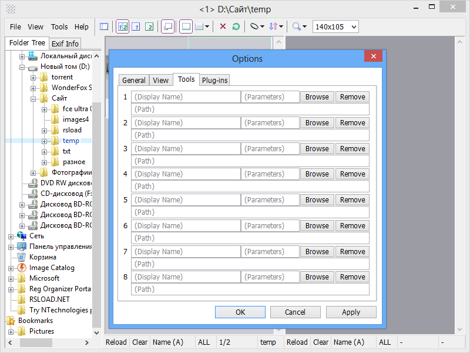Show only pane 1 icon
470x353 pixels.
(136, 26)
